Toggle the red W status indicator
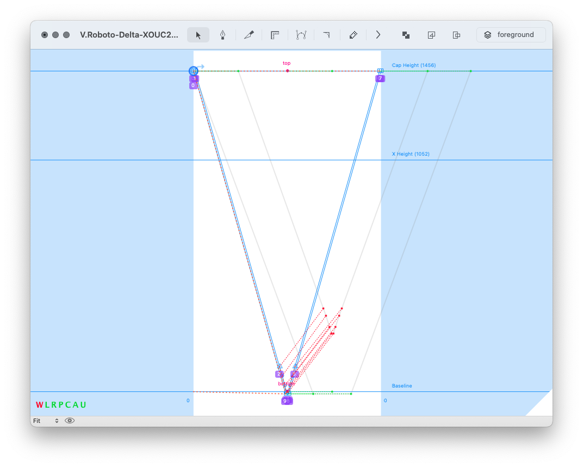This screenshot has width=583, height=467. tap(39, 405)
